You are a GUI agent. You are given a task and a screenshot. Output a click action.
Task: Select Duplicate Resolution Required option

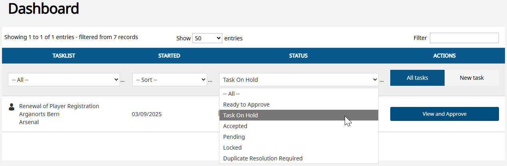click(299, 158)
